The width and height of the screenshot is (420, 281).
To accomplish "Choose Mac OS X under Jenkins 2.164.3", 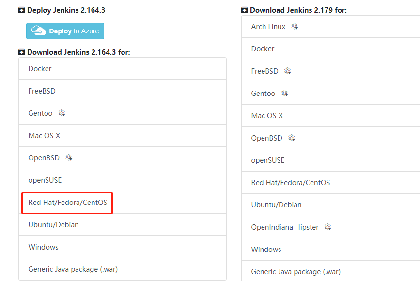I will 123,135.
